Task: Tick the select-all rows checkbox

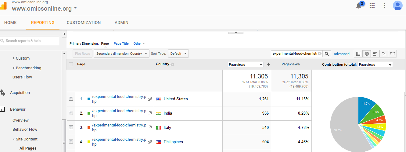Action: pos(71,64)
